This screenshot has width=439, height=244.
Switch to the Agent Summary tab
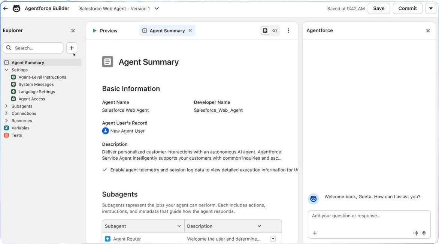click(x=167, y=30)
